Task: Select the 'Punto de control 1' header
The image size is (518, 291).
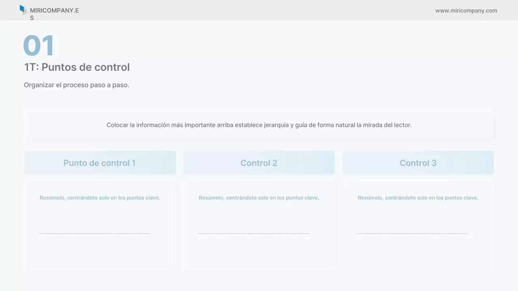Action: (100, 163)
